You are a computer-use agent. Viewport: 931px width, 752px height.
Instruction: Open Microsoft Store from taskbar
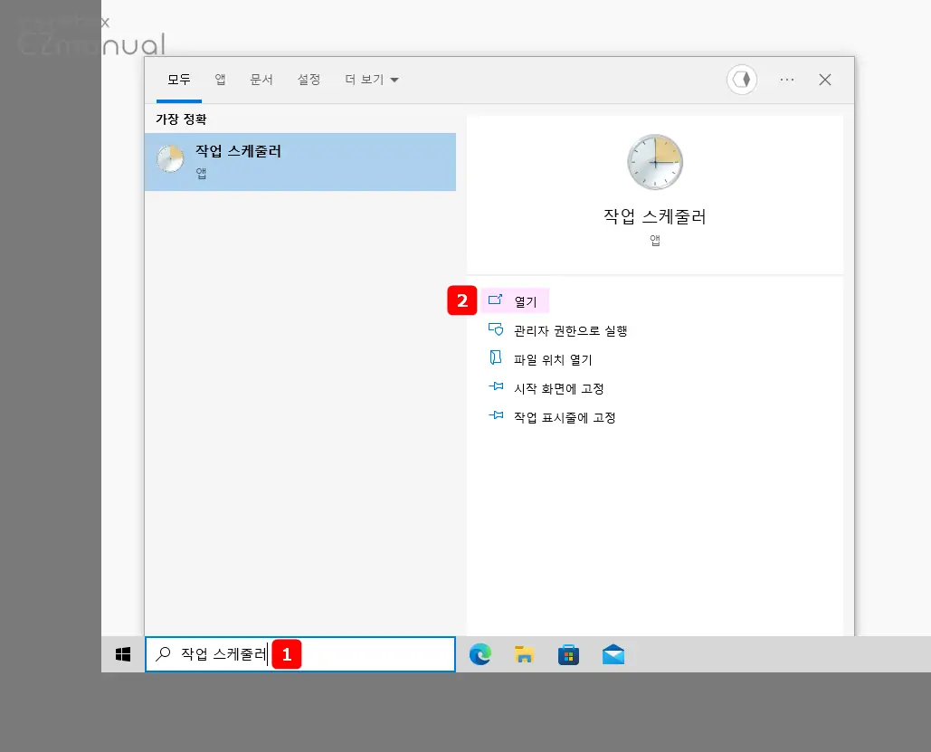pos(568,654)
